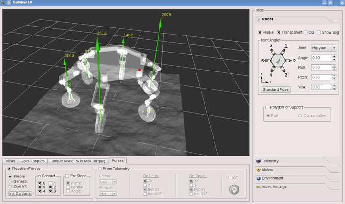Toggle the Visible checkbox
345x204 pixels.
[x=260, y=33]
